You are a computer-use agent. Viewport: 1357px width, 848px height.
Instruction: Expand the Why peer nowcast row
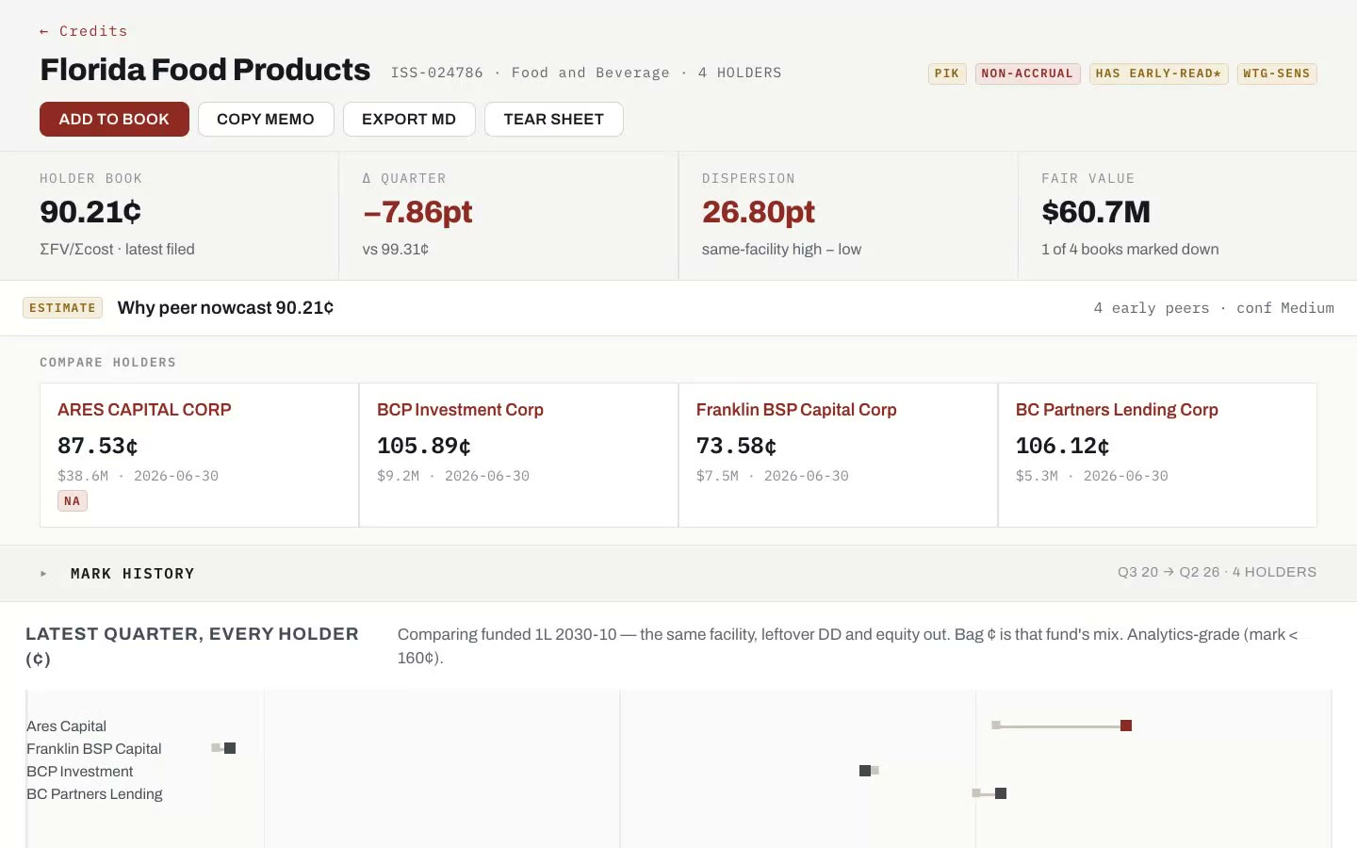click(678, 308)
